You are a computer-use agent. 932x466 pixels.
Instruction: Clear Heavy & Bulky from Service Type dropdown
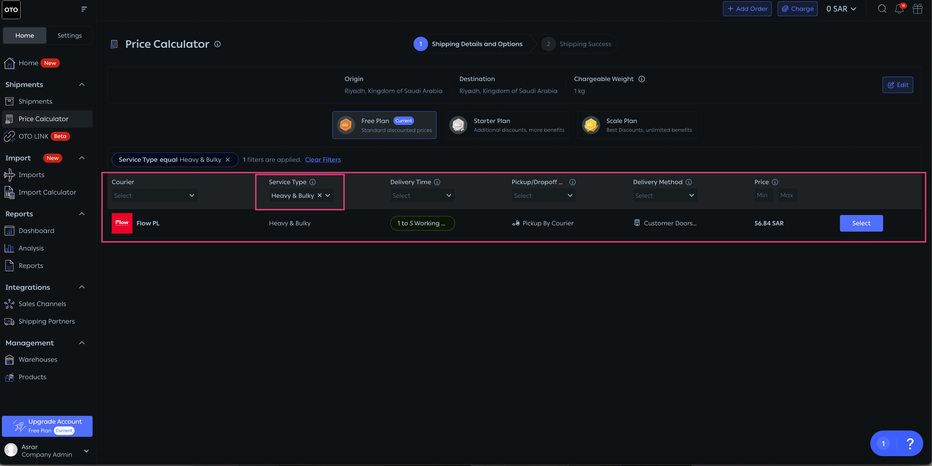point(320,195)
